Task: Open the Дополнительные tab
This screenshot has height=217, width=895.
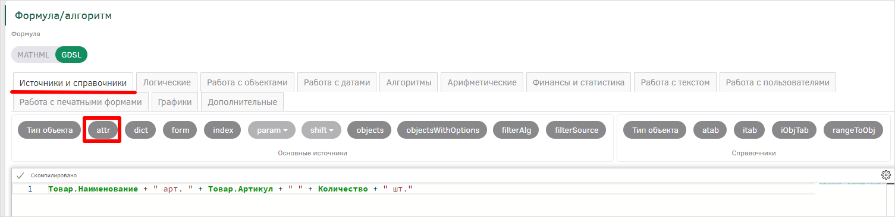Action: click(x=242, y=102)
